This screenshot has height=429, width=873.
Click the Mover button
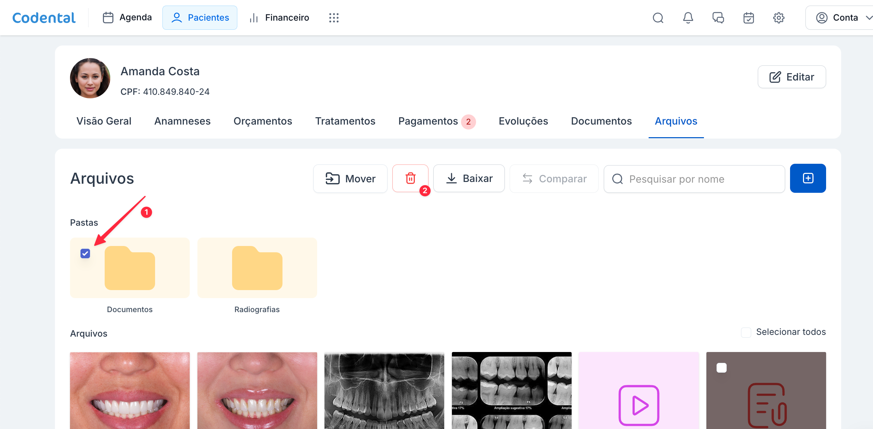click(x=350, y=178)
